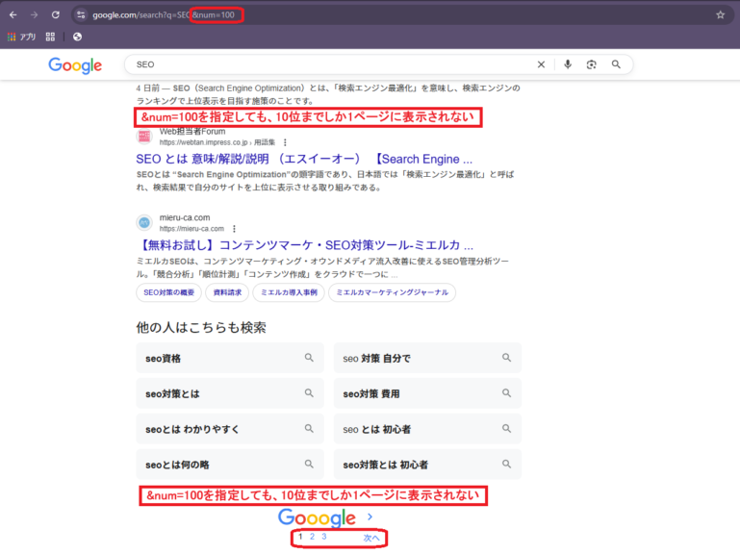Screen dimensions: 740x554
Task: Open the more options dots for mieru-ca.com result
Action: coord(234,229)
